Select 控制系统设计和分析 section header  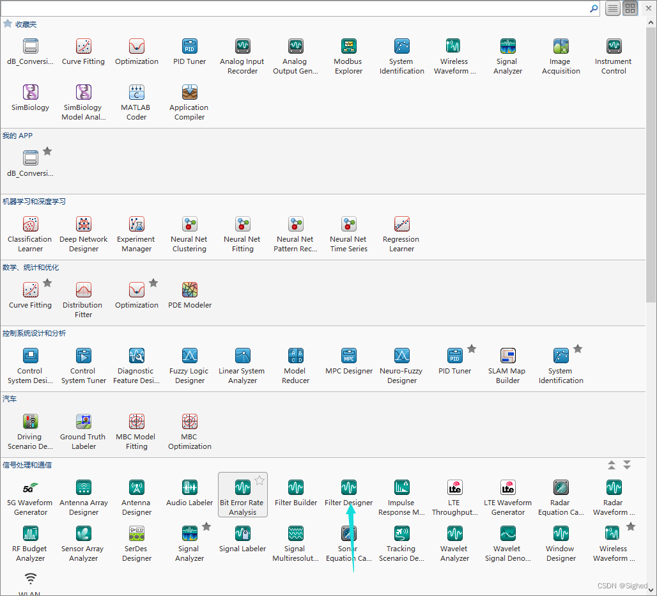coord(34,333)
